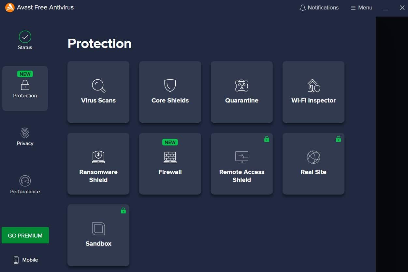408x272 pixels.
Task: Expand the Menu
Action: point(361,7)
